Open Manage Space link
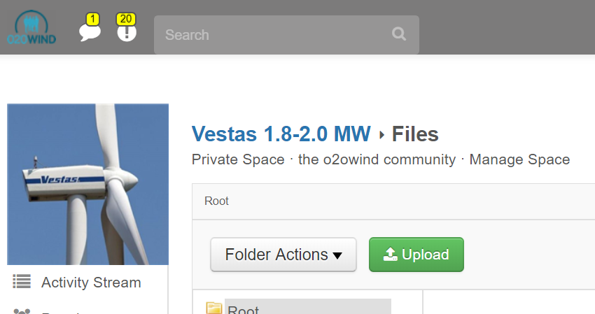 coord(519,159)
